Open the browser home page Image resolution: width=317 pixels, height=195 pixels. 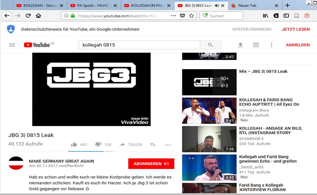38,15
